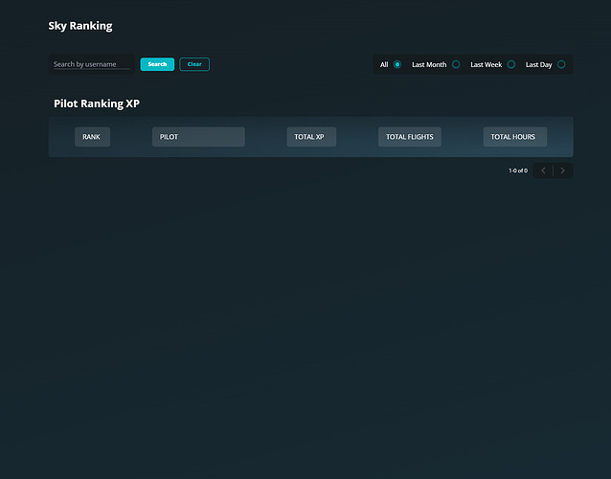Focus the Search by username field
The height and width of the screenshot is (479, 611).
[x=92, y=64]
